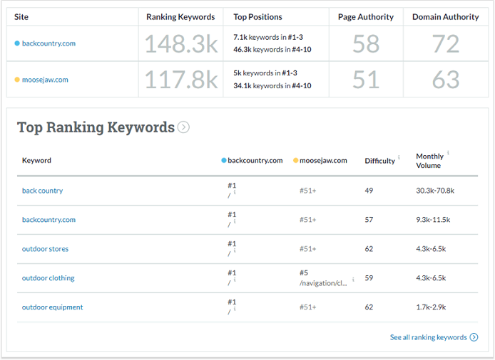
Task: Open the backcountry.com site link in Site table
Action: (49, 43)
